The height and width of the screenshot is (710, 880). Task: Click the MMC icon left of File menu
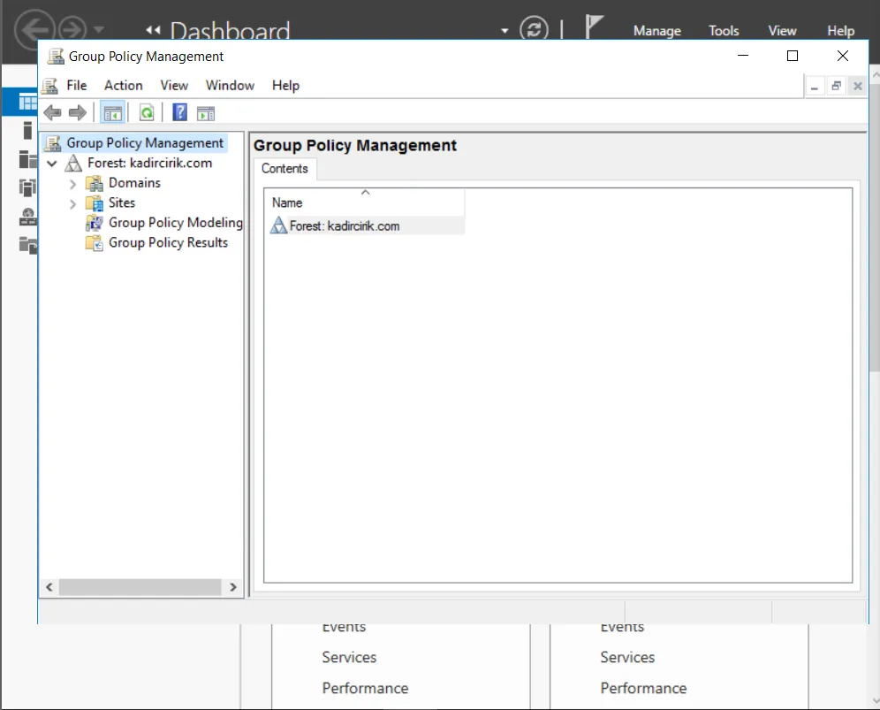(50, 86)
